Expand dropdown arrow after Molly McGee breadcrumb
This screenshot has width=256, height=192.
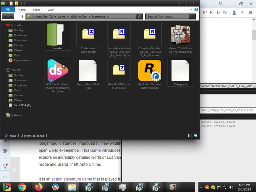[89, 16]
